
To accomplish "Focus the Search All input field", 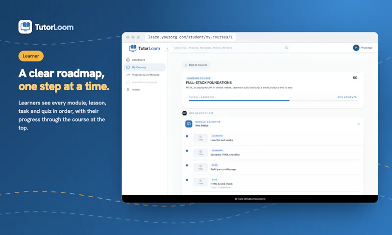I will click(231, 48).
